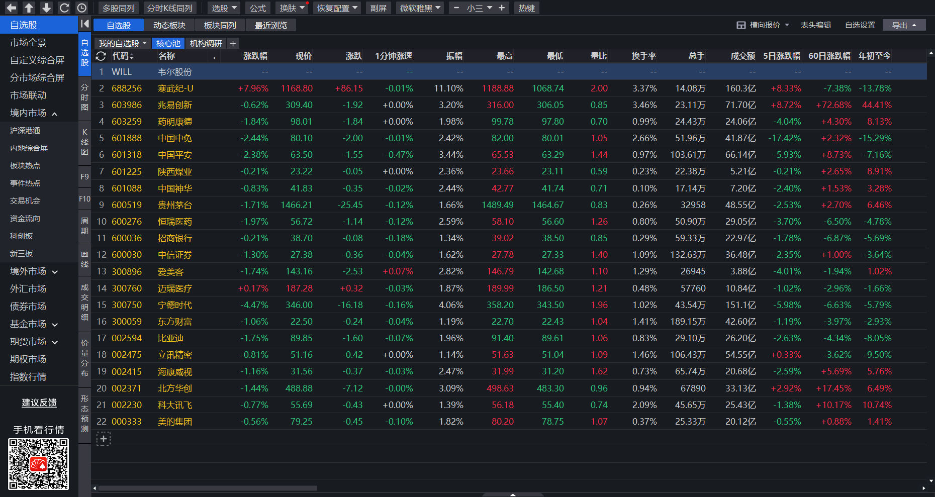Open the 建议反馈 feedback link

click(x=39, y=403)
